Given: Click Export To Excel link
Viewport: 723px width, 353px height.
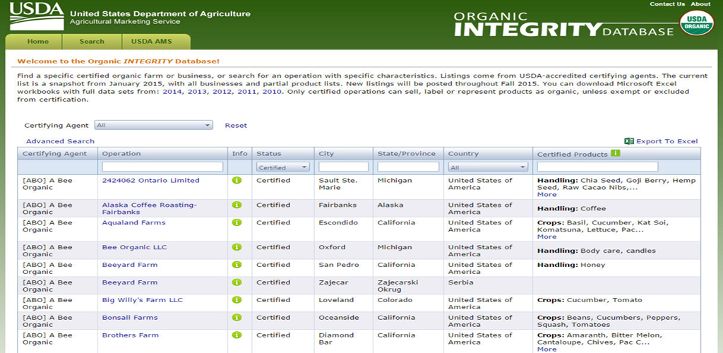Looking at the screenshot, I should pos(667,141).
